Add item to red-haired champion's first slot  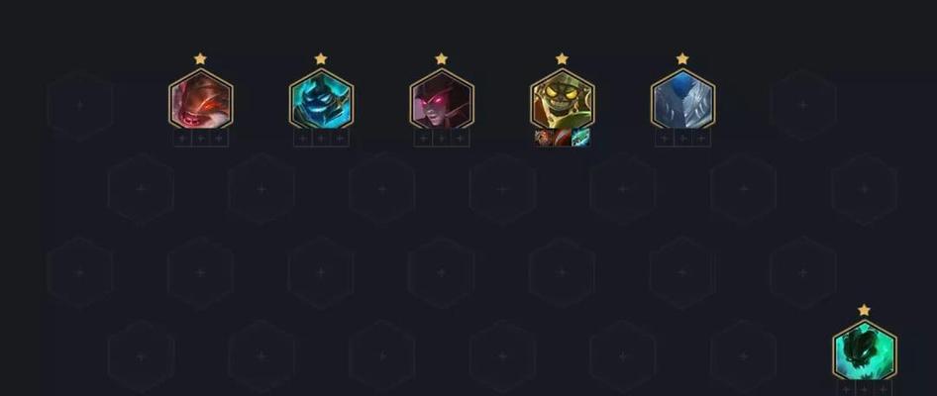(182, 139)
